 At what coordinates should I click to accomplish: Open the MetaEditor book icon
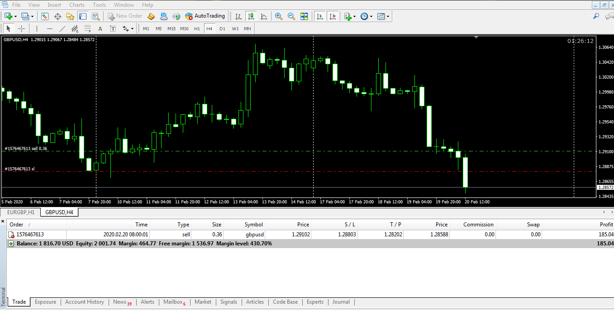pos(151,16)
